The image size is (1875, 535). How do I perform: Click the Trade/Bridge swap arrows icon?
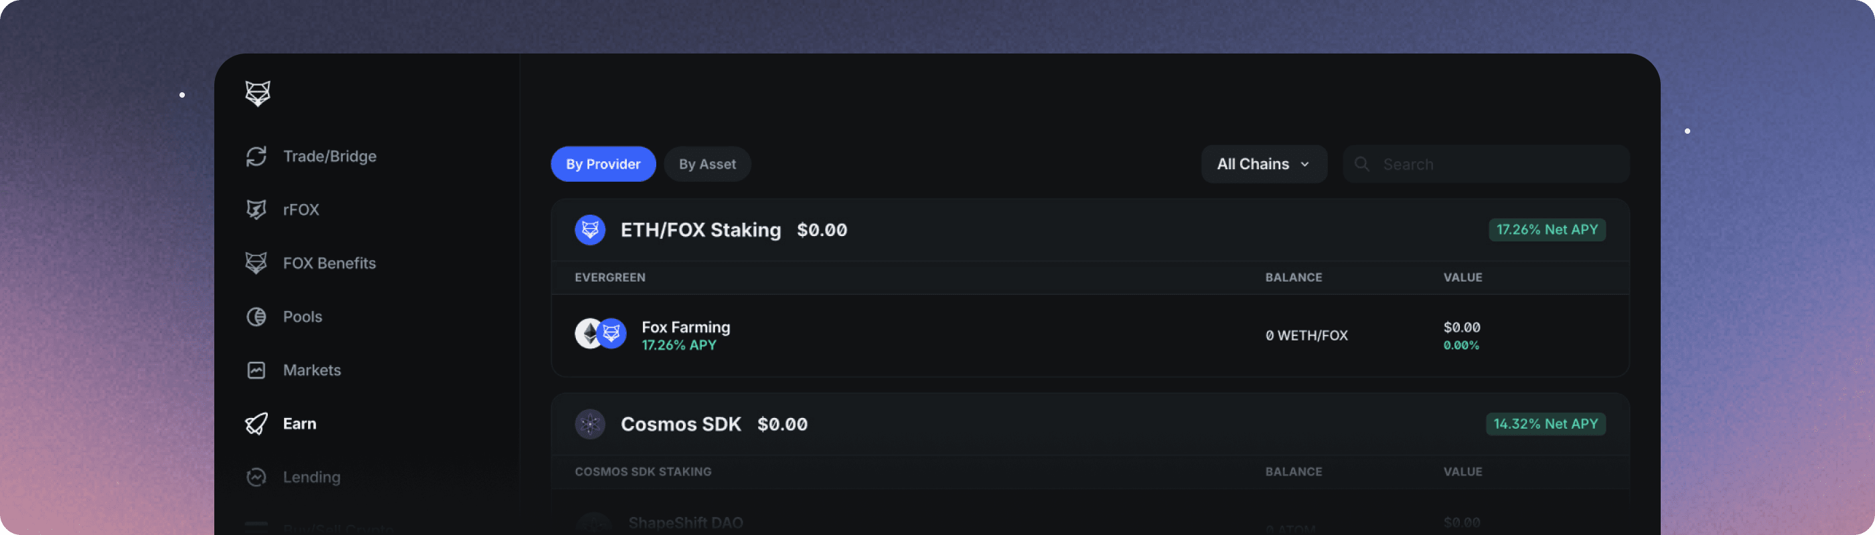256,156
